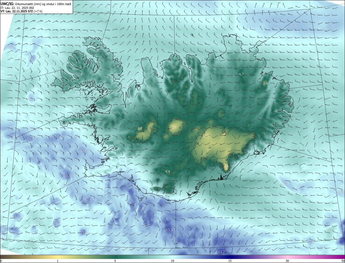Click the 5.3 value label near Snæfellsnes

tap(91, 119)
